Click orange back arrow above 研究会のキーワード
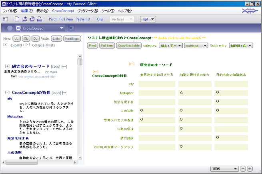 pyautogui.click(x=132, y=64)
